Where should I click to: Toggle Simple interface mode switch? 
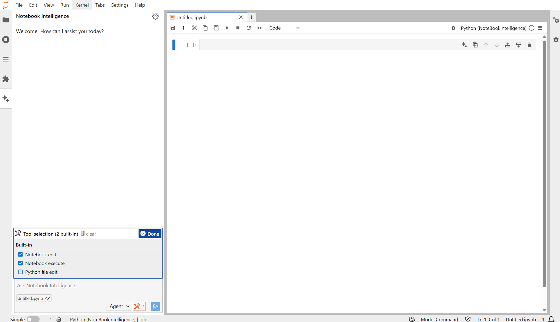(33, 319)
